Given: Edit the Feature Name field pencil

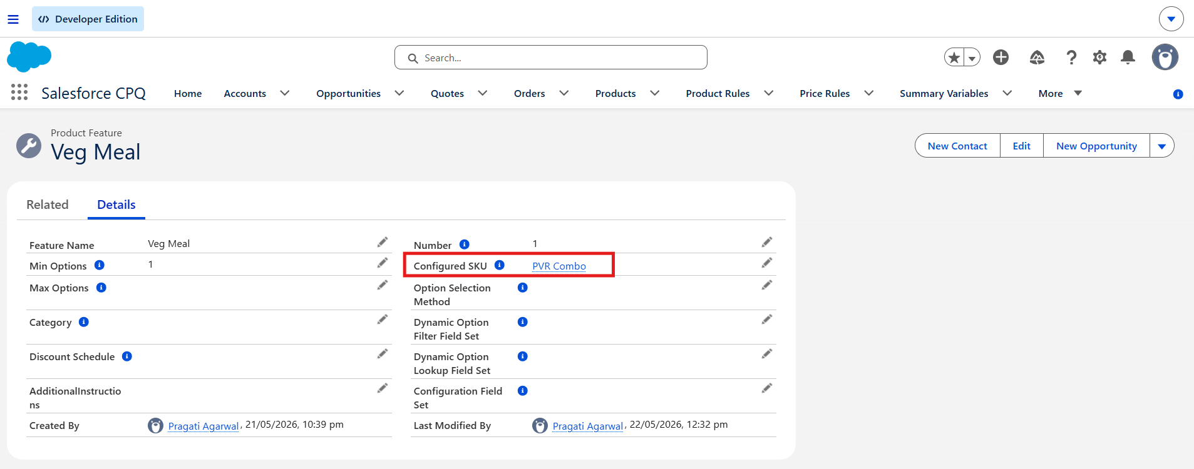Looking at the screenshot, I should [383, 242].
